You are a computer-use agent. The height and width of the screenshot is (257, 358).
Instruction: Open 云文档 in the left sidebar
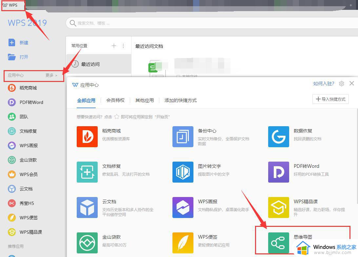20,189
